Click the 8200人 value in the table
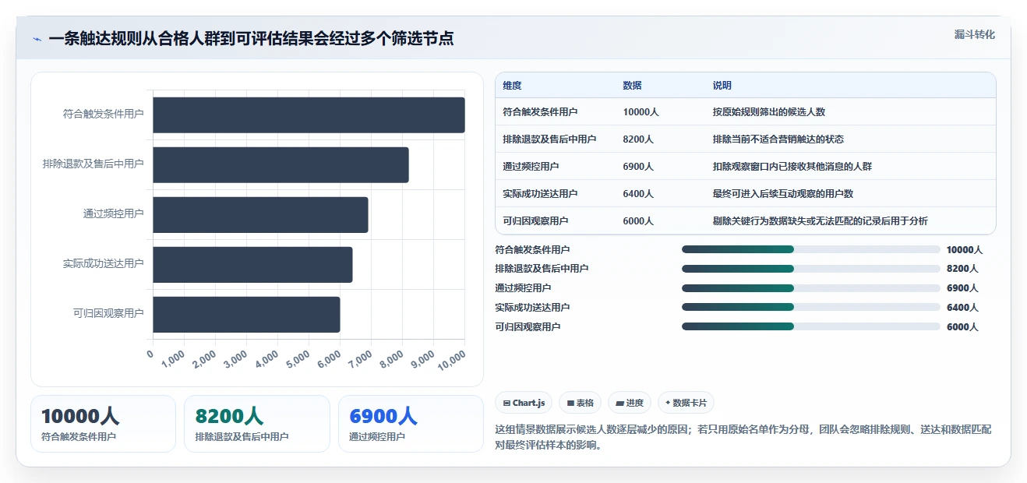 638,139
